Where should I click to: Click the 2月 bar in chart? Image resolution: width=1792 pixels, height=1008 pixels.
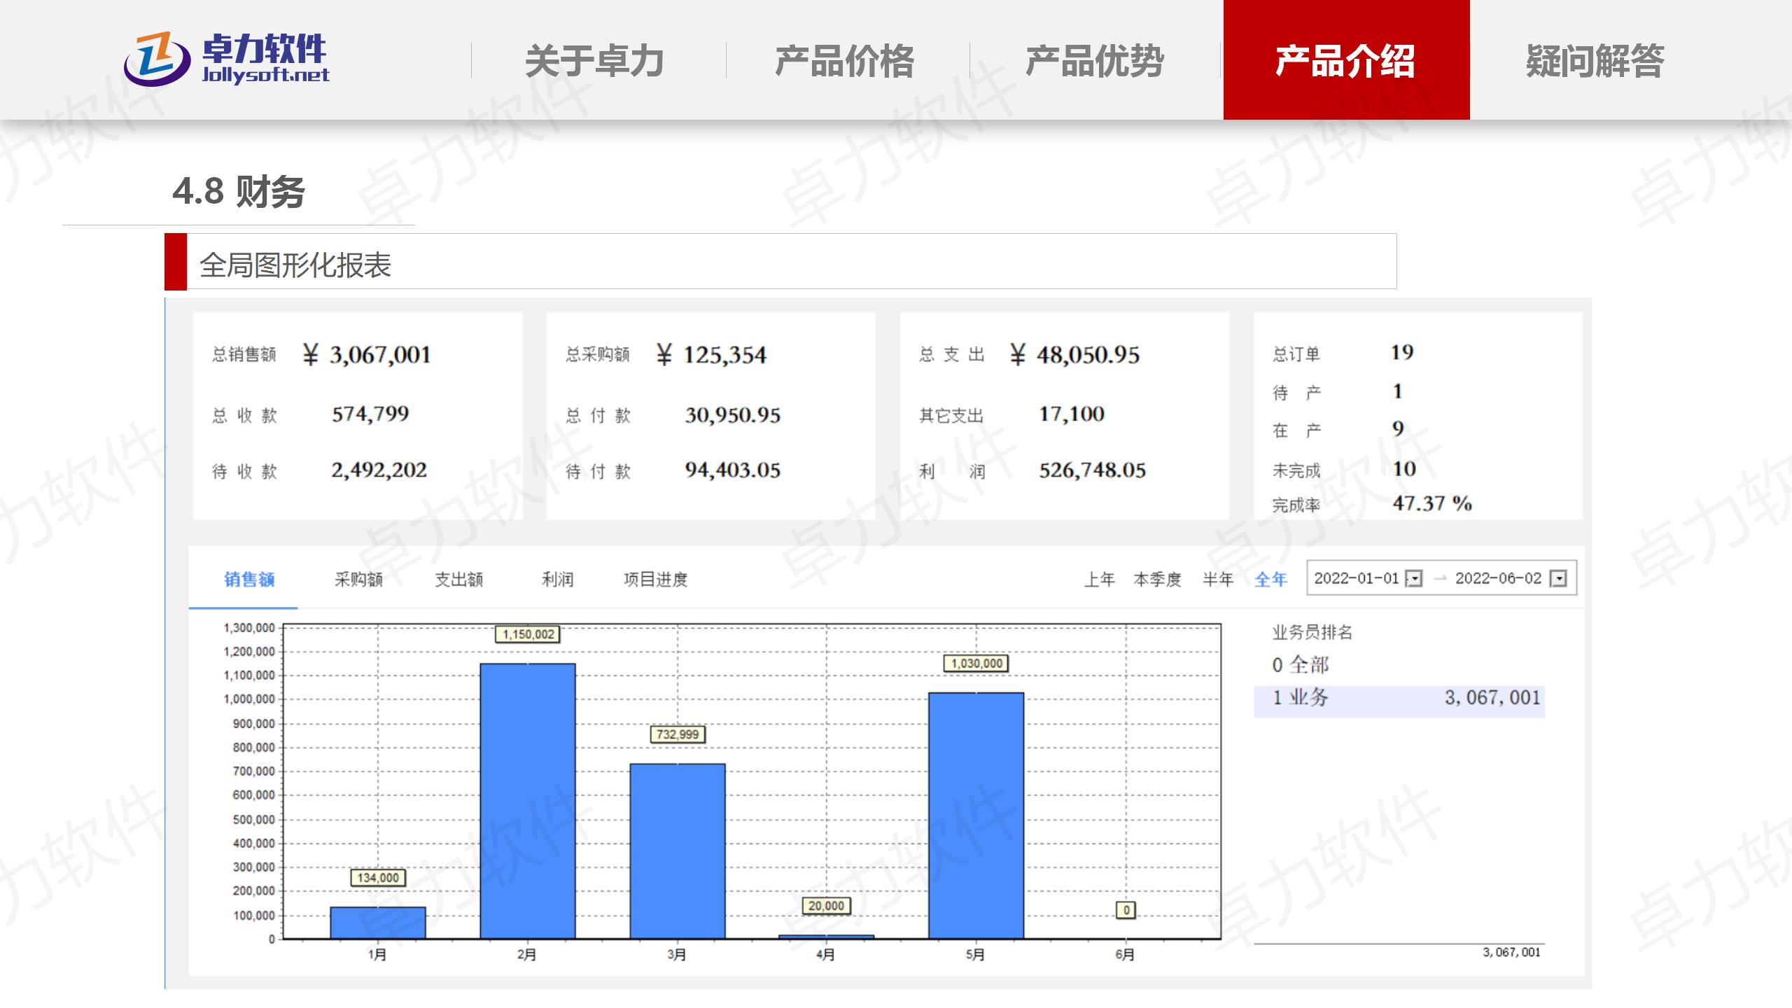coord(528,801)
